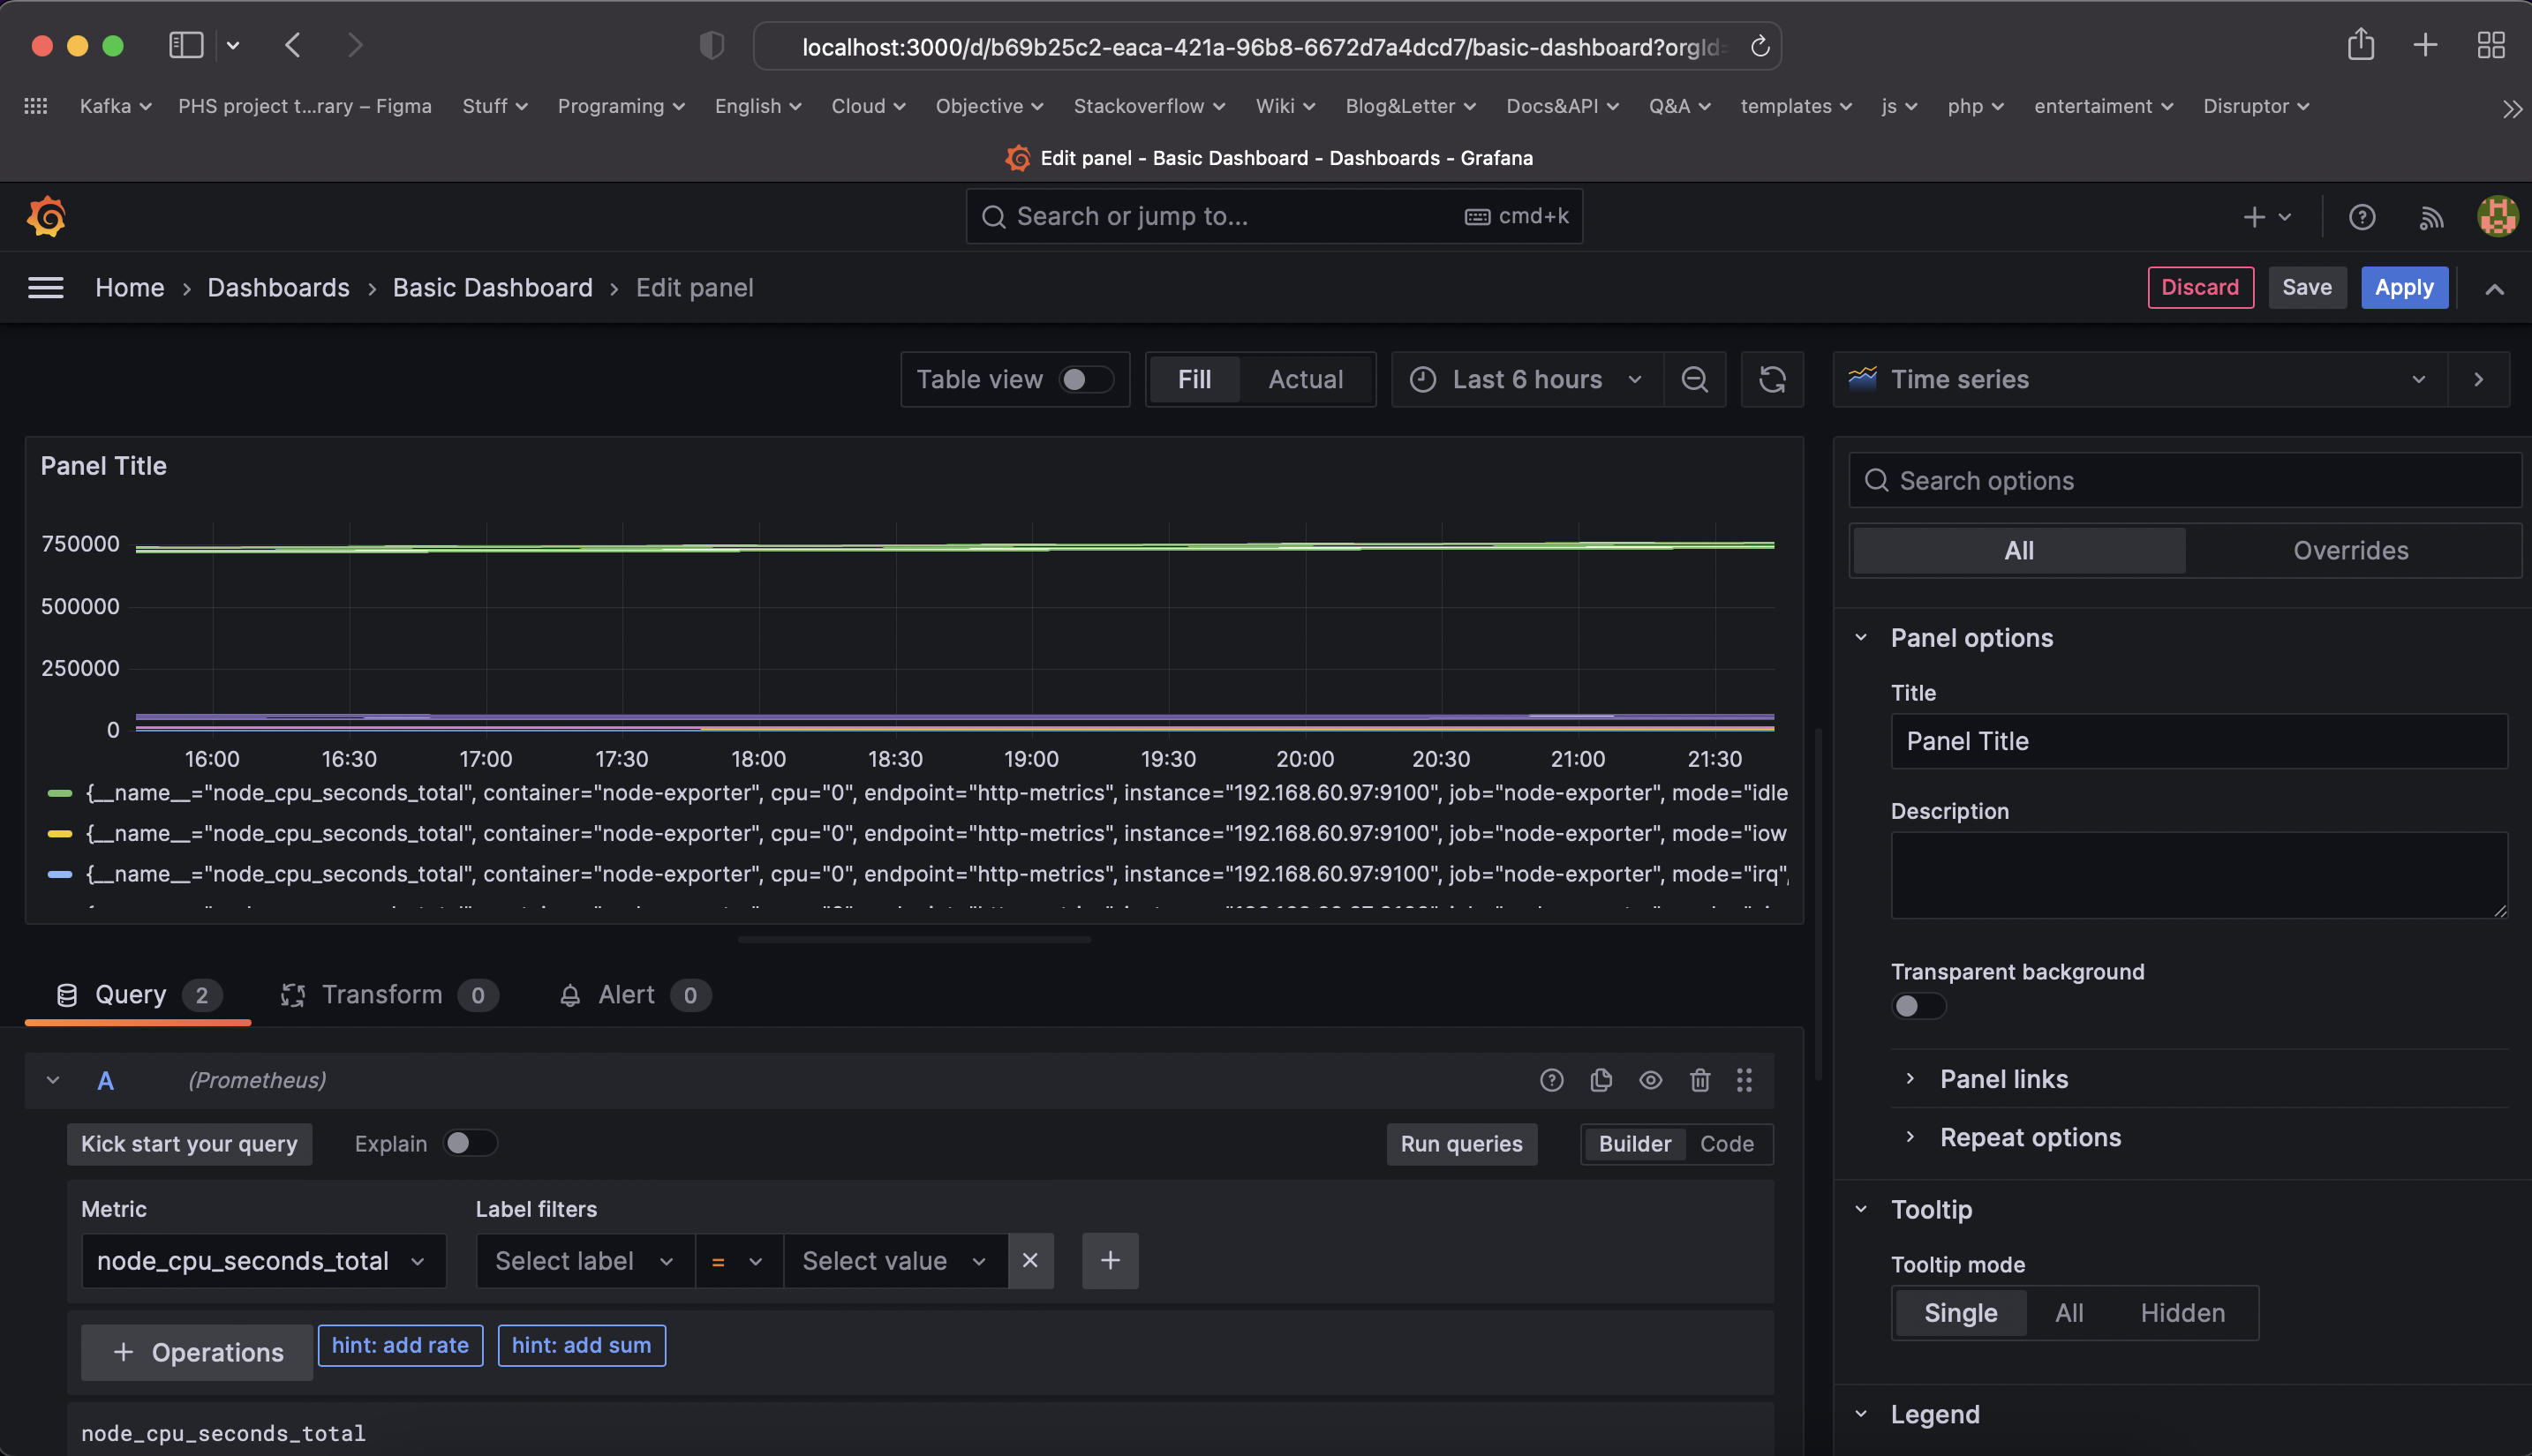Delete query A using trash icon
Image resolution: width=2532 pixels, height=1456 pixels.
[1699, 1080]
